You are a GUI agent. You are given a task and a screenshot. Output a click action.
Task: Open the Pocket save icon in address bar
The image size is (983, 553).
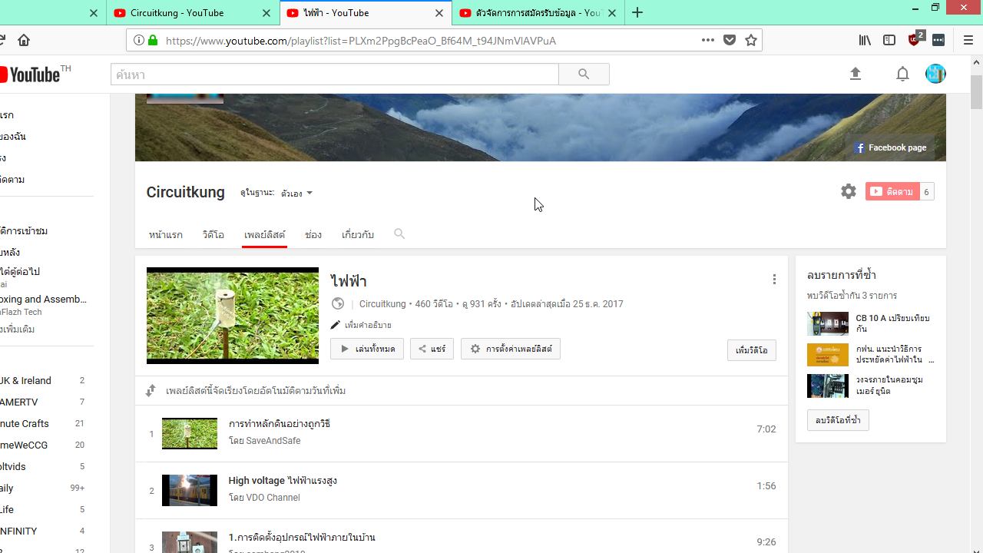(730, 40)
